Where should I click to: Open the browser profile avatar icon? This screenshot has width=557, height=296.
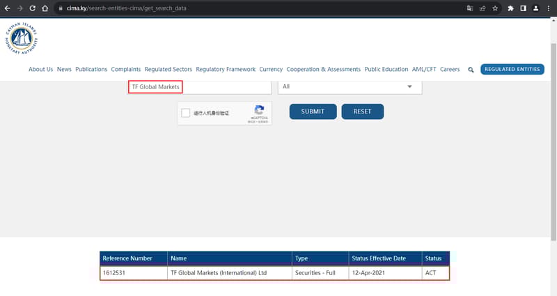coord(535,8)
